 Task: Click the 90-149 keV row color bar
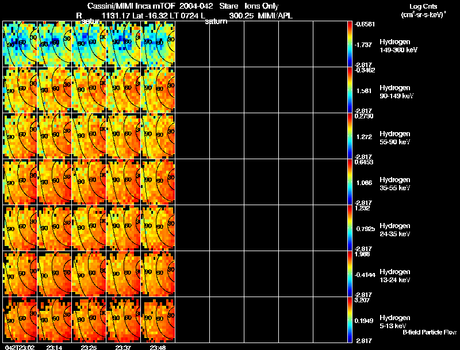350,90
